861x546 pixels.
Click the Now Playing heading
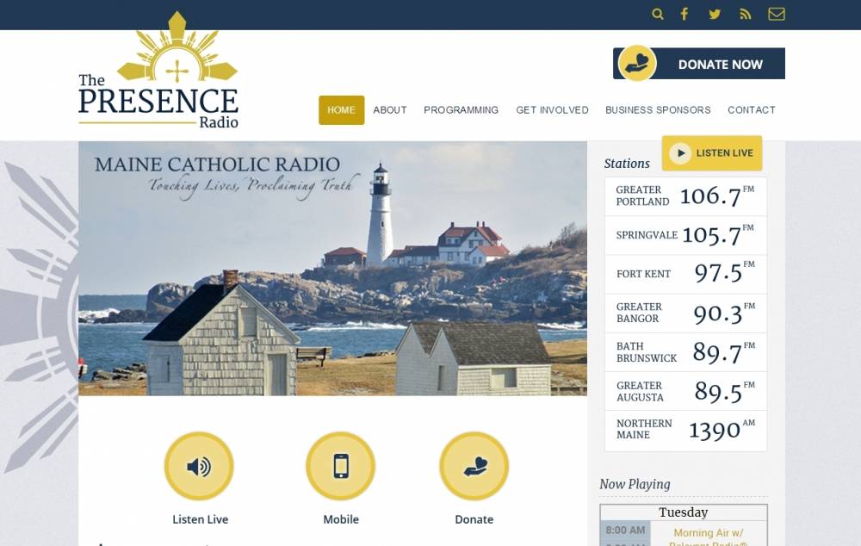coord(635,485)
